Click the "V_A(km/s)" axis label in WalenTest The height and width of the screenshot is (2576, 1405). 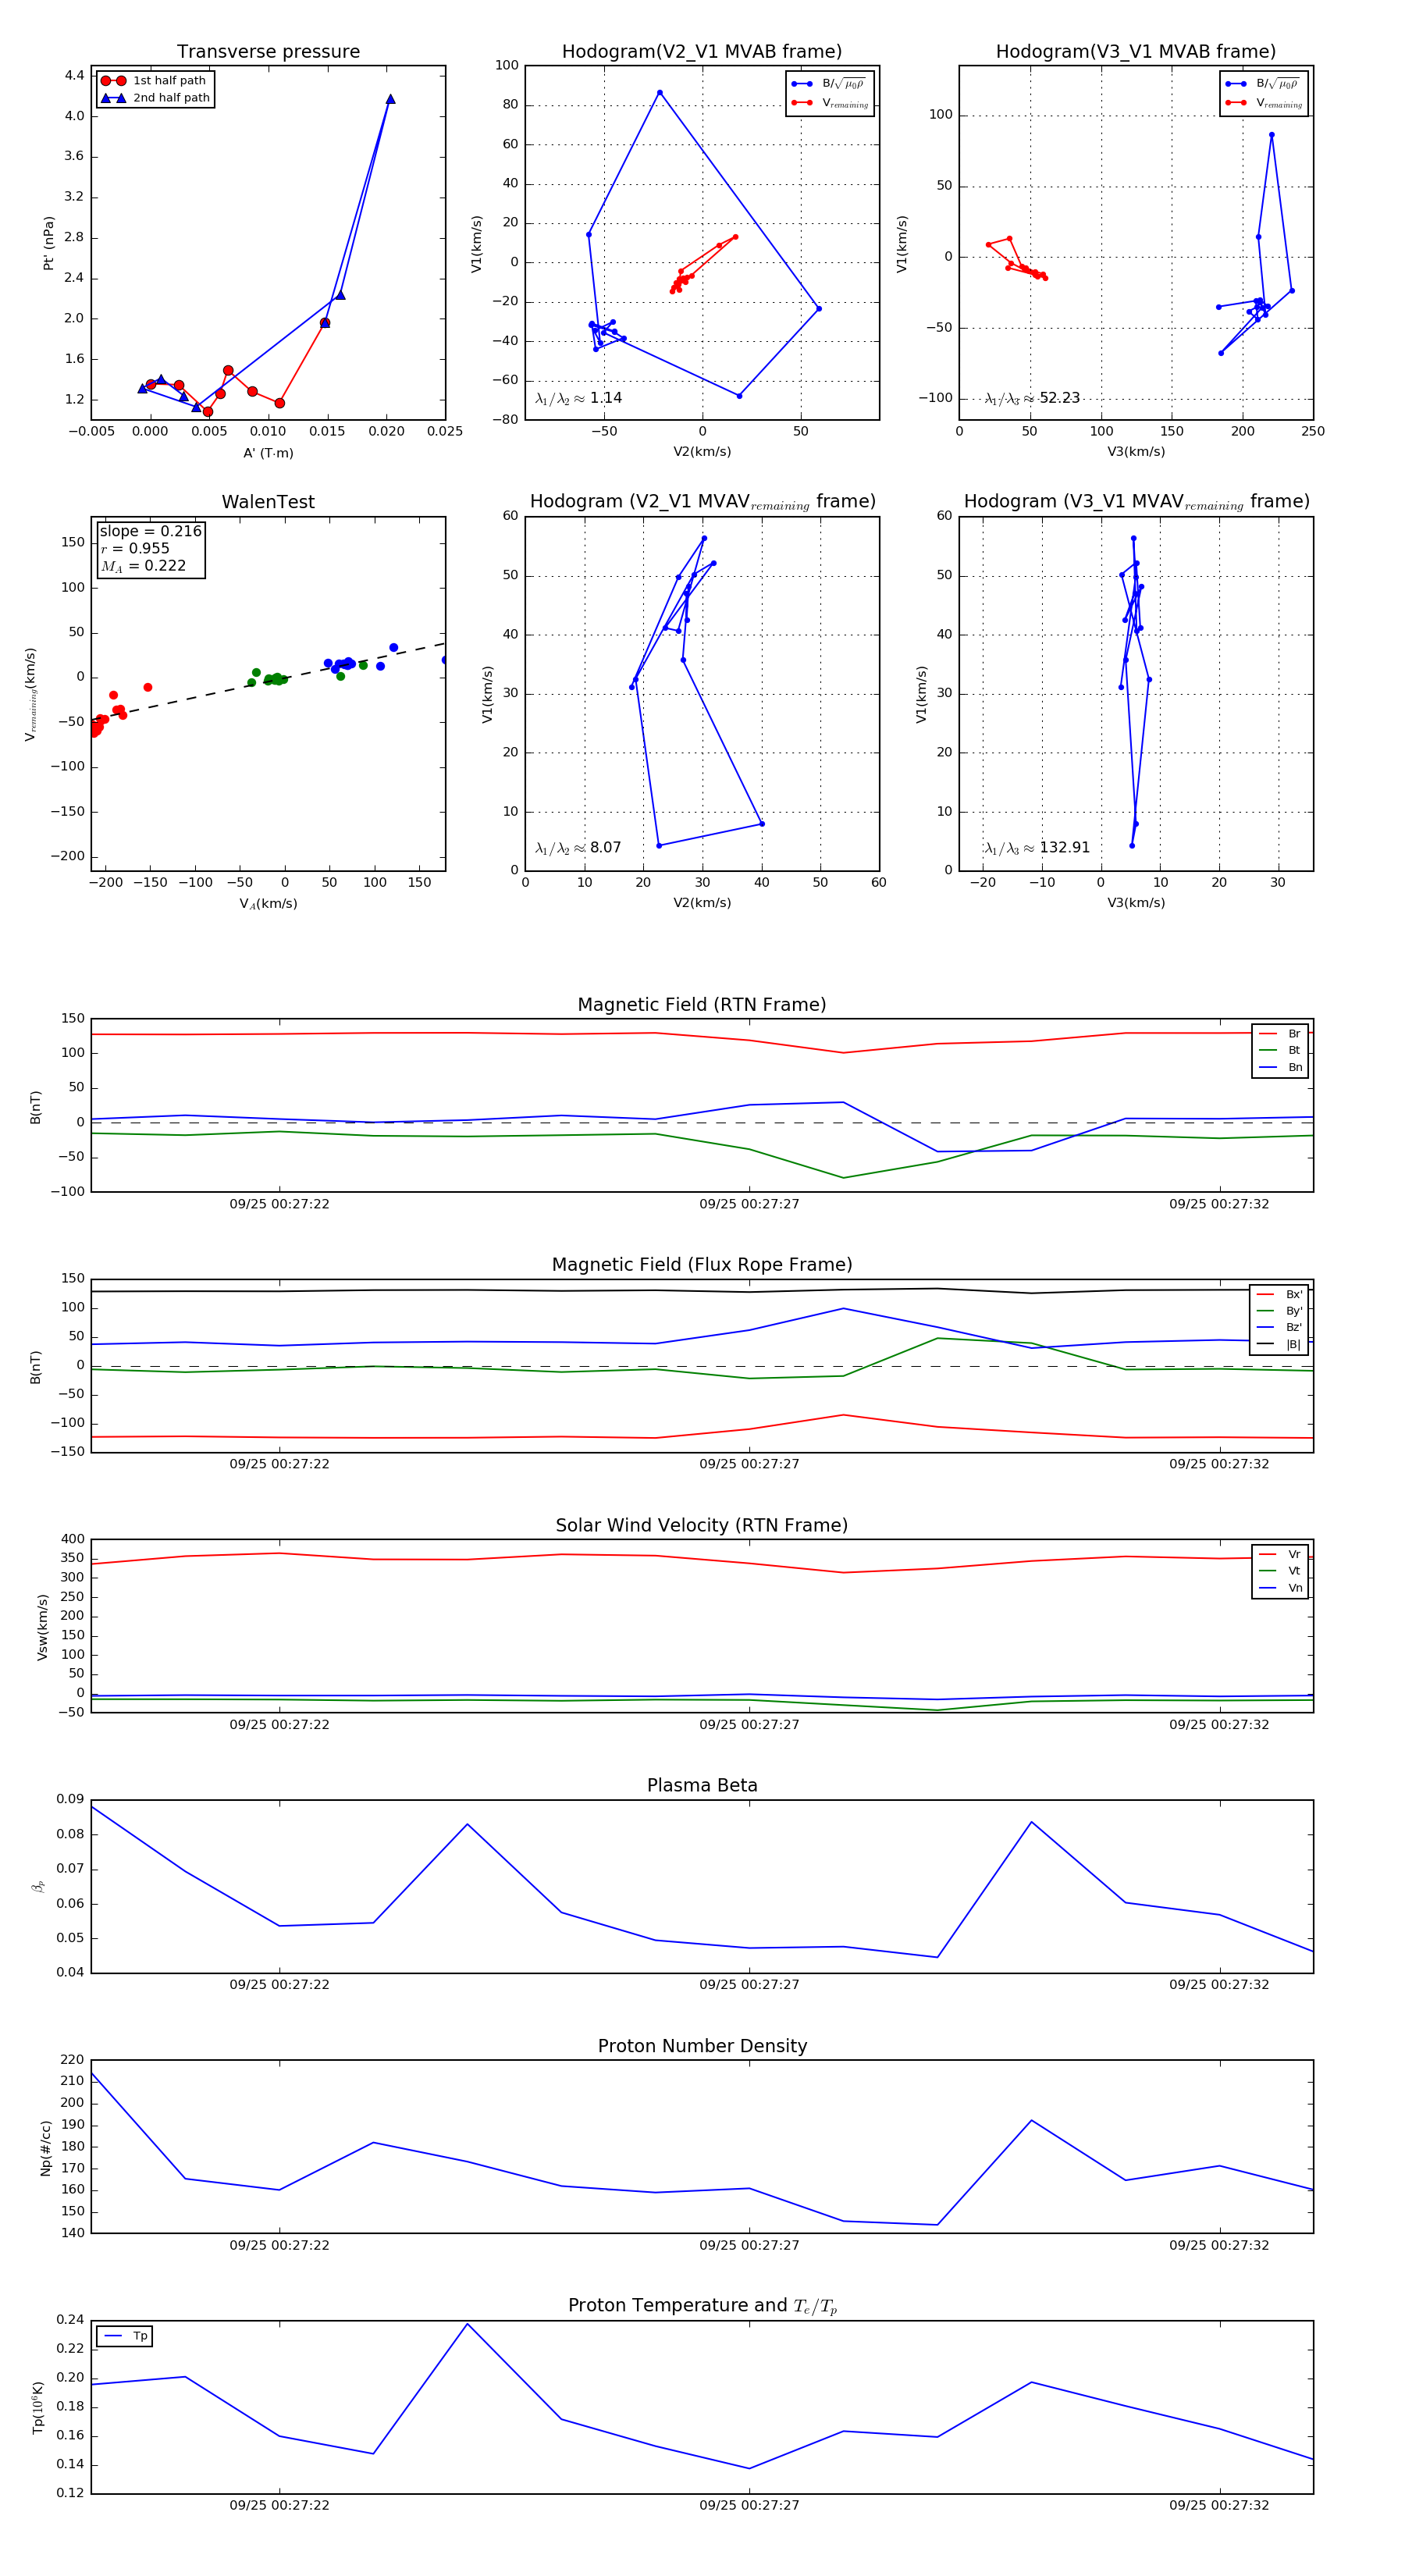coord(268,904)
